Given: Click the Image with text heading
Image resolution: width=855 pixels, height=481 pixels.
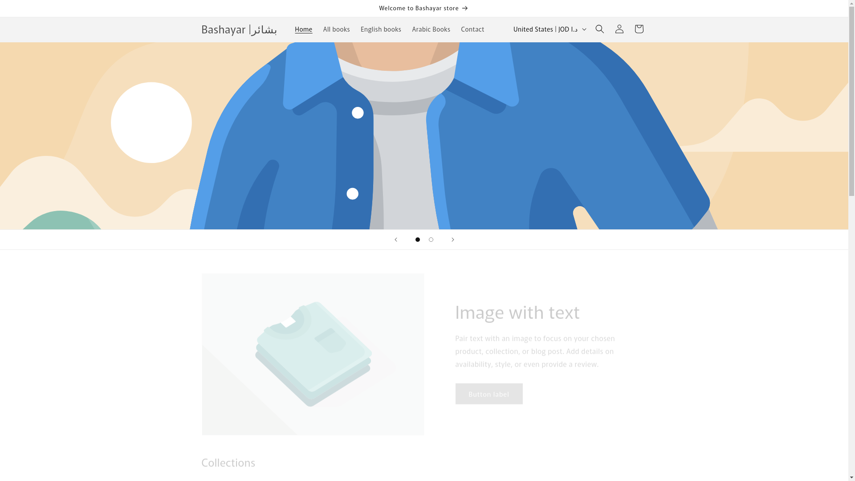Looking at the screenshot, I should coord(517,313).
